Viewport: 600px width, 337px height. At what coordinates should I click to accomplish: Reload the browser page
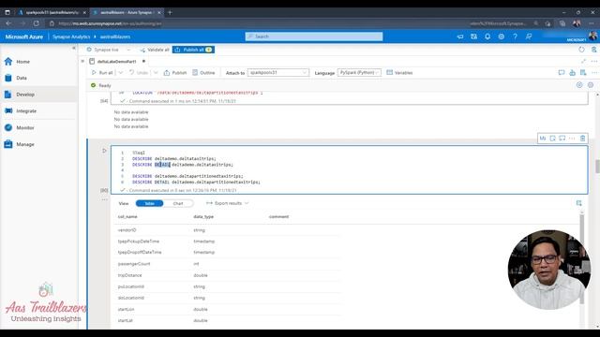(36, 23)
